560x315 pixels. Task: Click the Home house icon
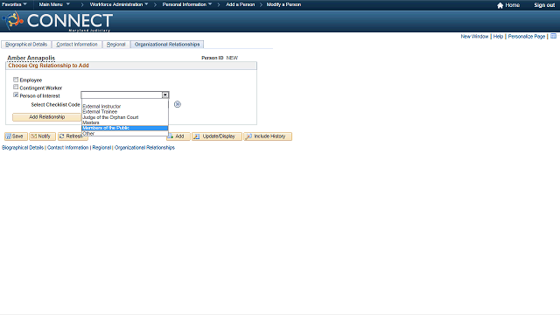click(x=500, y=5)
